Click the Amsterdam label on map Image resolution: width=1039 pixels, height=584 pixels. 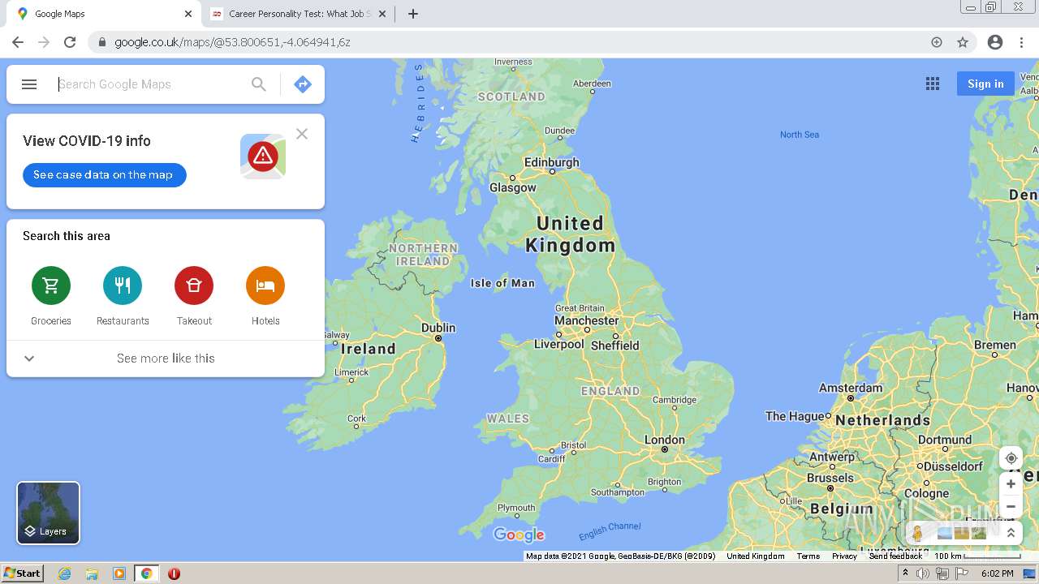(x=851, y=388)
